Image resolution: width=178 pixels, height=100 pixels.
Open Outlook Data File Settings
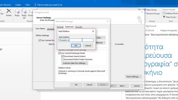click(75, 63)
